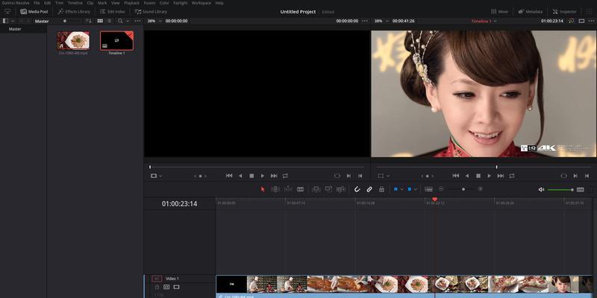The width and height of the screenshot is (597, 298).
Task: Click the Overwrite Clip icon
Action: [x=328, y=189]
